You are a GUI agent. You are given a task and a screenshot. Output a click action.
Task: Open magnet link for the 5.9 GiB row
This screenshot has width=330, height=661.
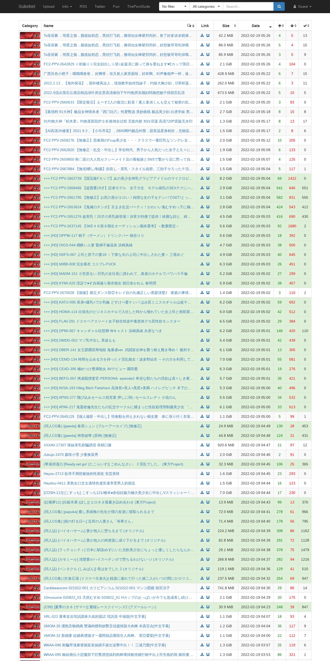point(208,283)
